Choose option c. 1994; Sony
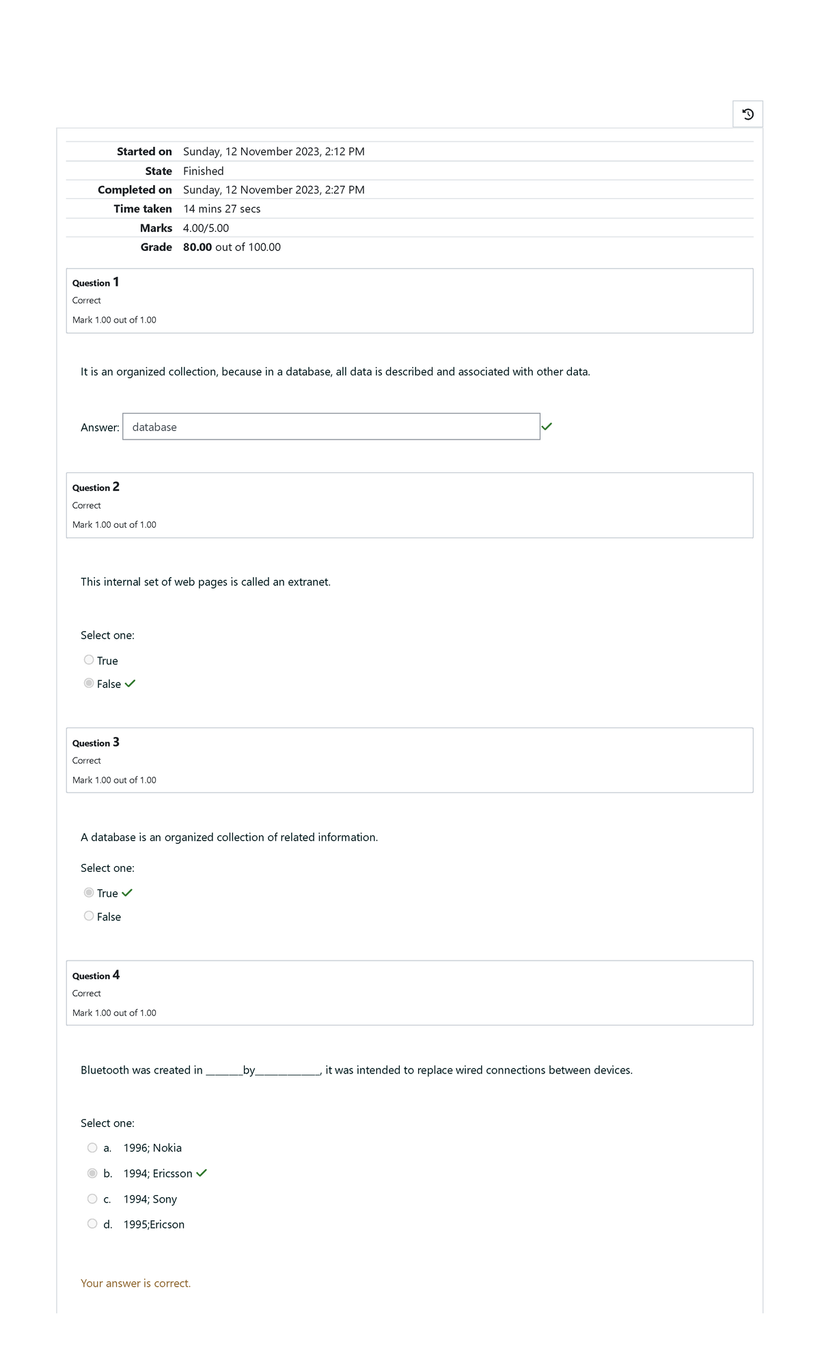 [x=92, y=1199]
